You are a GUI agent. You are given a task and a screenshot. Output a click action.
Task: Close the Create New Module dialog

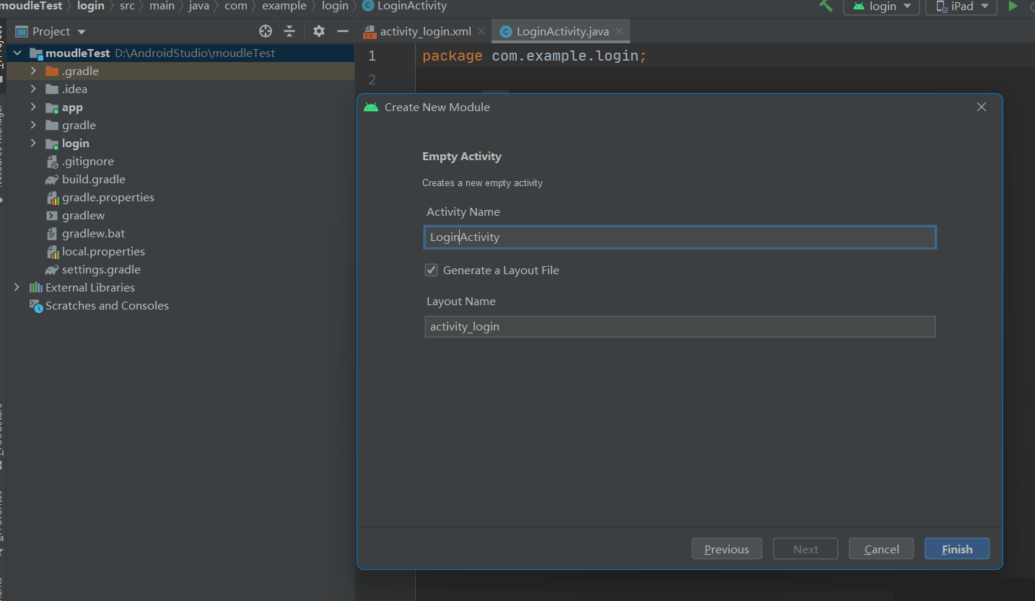point(981,107)
